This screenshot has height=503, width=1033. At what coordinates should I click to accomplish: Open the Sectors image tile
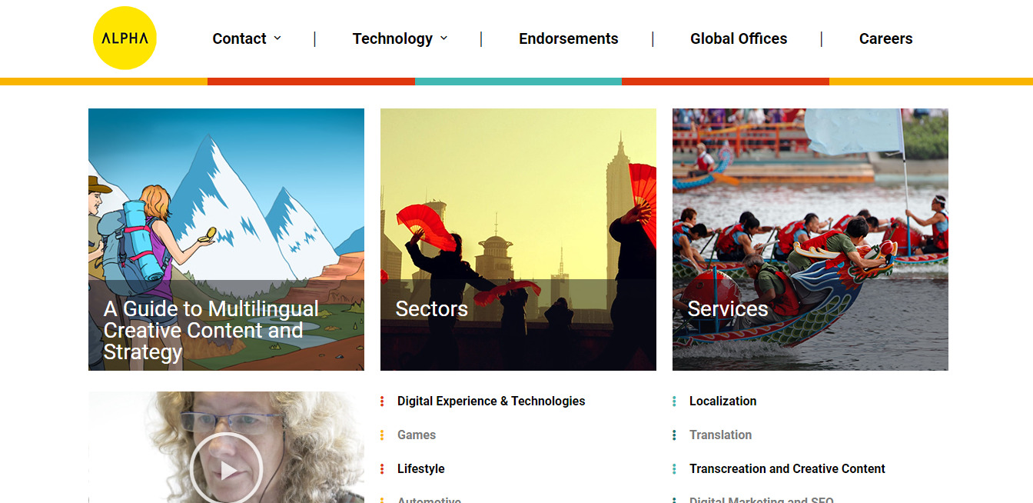click(518, 239)
